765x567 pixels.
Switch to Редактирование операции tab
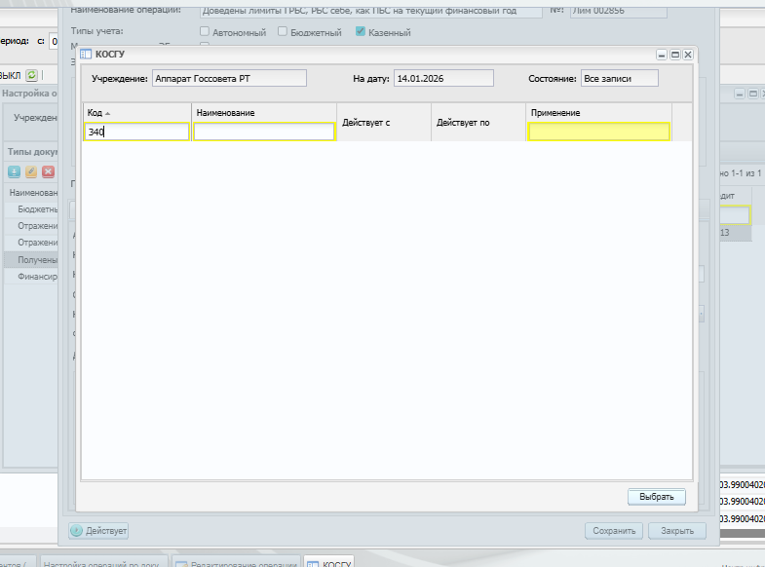pyautogui.click(x=236, y=561)
